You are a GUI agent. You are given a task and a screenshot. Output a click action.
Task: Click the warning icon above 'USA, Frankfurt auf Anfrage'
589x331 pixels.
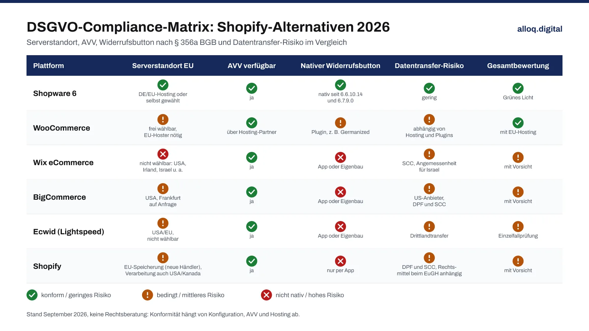tap(163, 189)
